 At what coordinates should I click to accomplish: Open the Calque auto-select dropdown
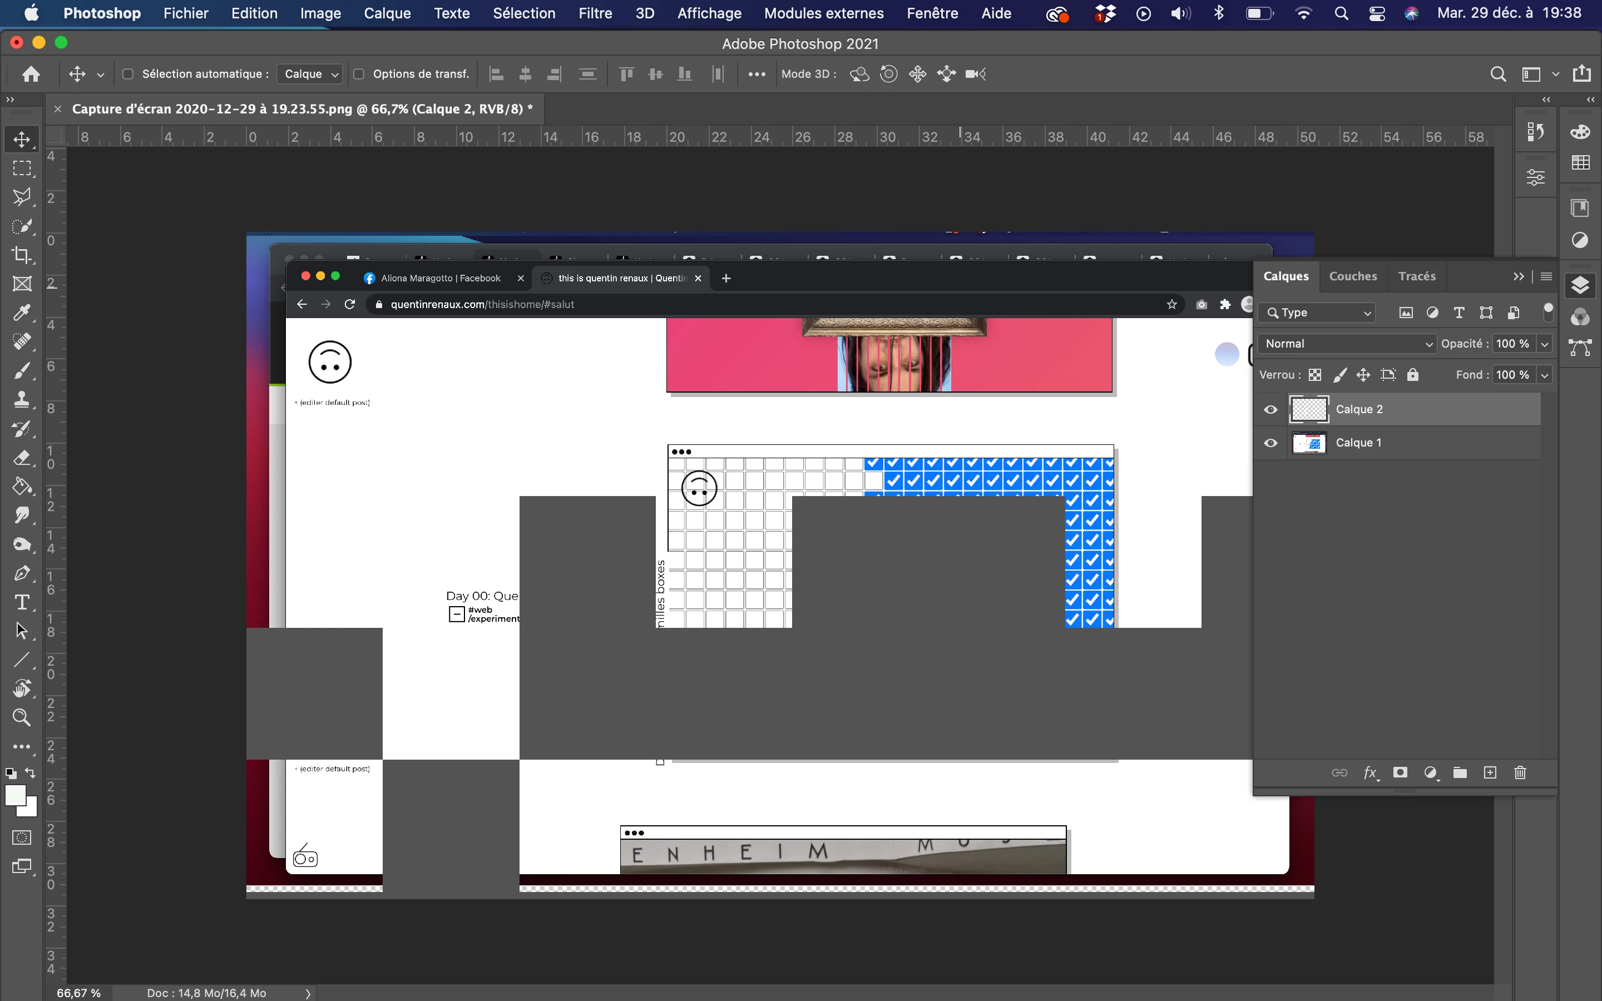click(x=310, y=74)
